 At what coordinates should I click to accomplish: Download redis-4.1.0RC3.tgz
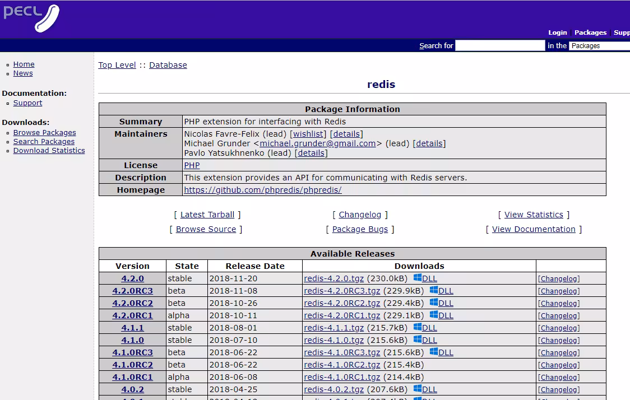point(342,352)
